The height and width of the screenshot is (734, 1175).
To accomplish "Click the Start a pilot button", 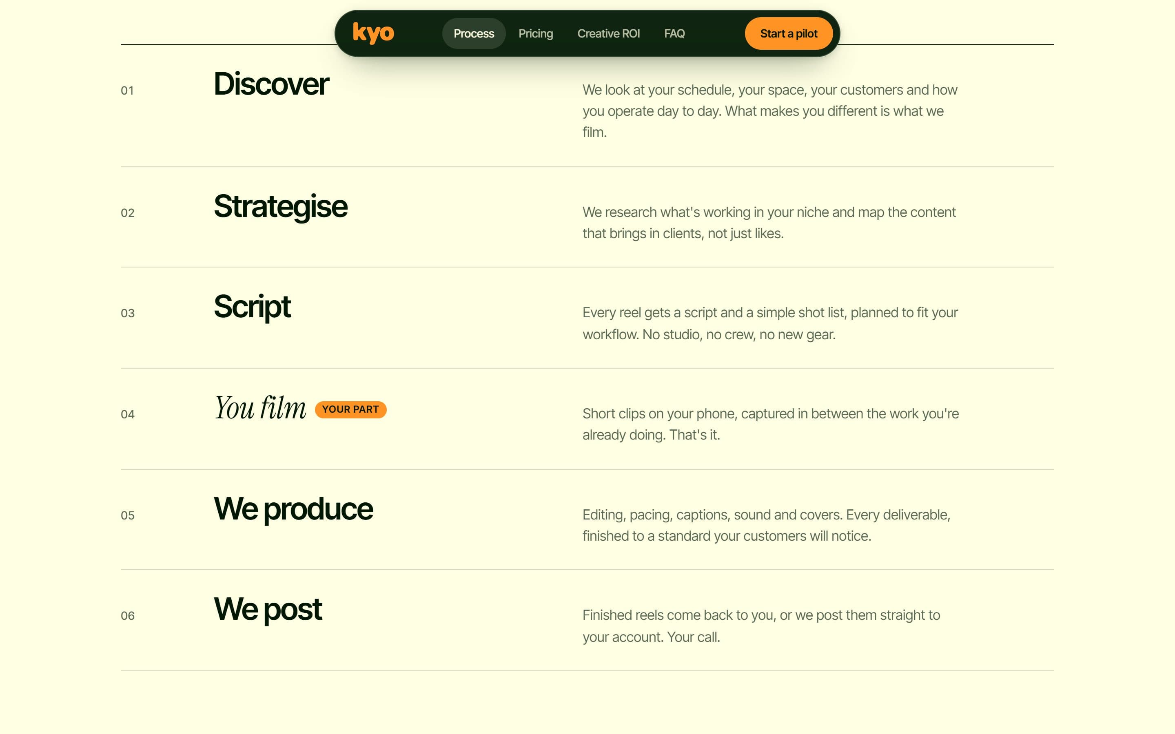I will tap(789, 33).
